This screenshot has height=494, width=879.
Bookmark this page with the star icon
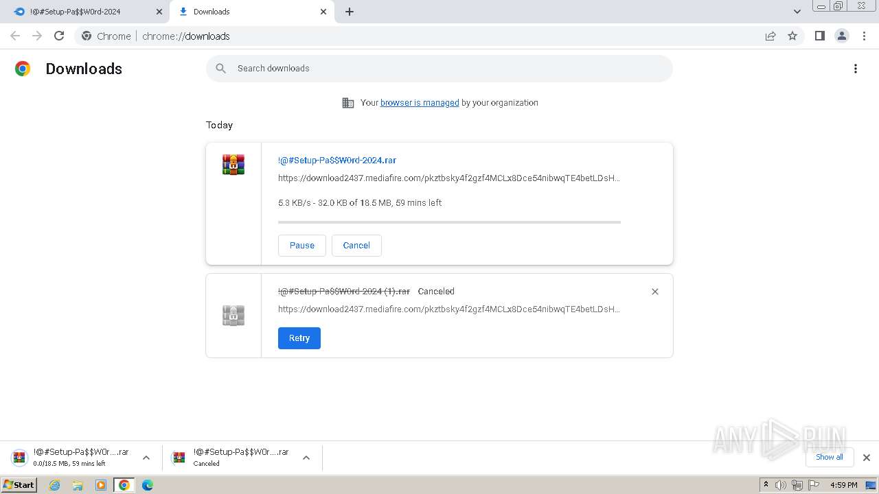point(792,36)
